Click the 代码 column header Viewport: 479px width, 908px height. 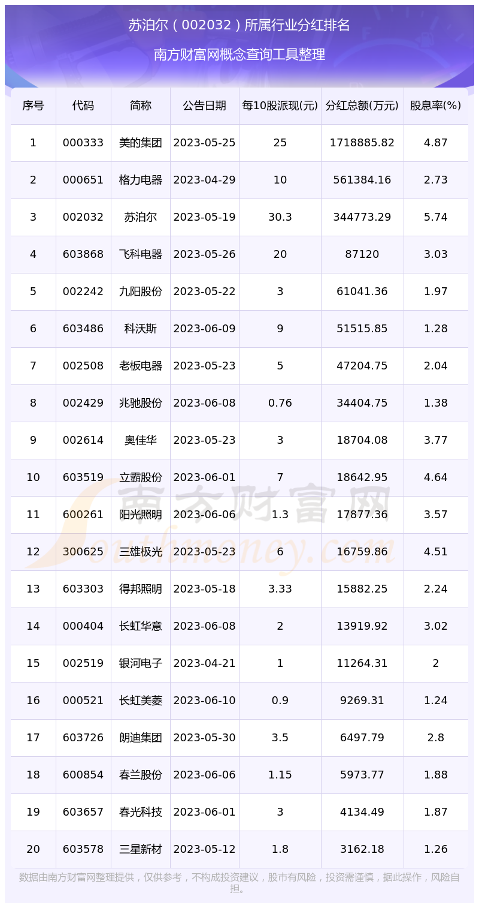pyautogui.click(x=83, y=106)
